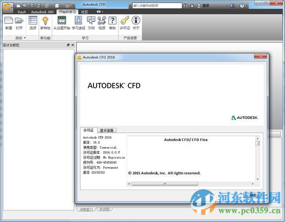Image resolution: width=285 pixels, height=222 pixels.
Task: Switch to the 消息窗口 bottom tab
Action: 86,210
